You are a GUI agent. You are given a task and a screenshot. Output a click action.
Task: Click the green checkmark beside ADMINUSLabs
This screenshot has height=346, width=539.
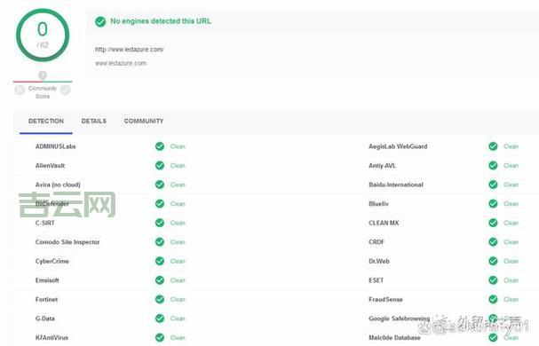[x=160, y=146]
